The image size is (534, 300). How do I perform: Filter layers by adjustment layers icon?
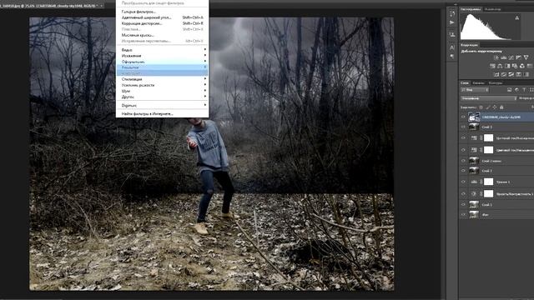click(516, 90)
